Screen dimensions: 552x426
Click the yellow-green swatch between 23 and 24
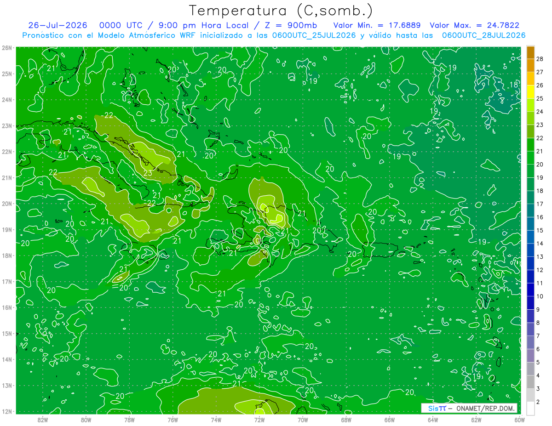pyautogui.click(x=530, y=119)
